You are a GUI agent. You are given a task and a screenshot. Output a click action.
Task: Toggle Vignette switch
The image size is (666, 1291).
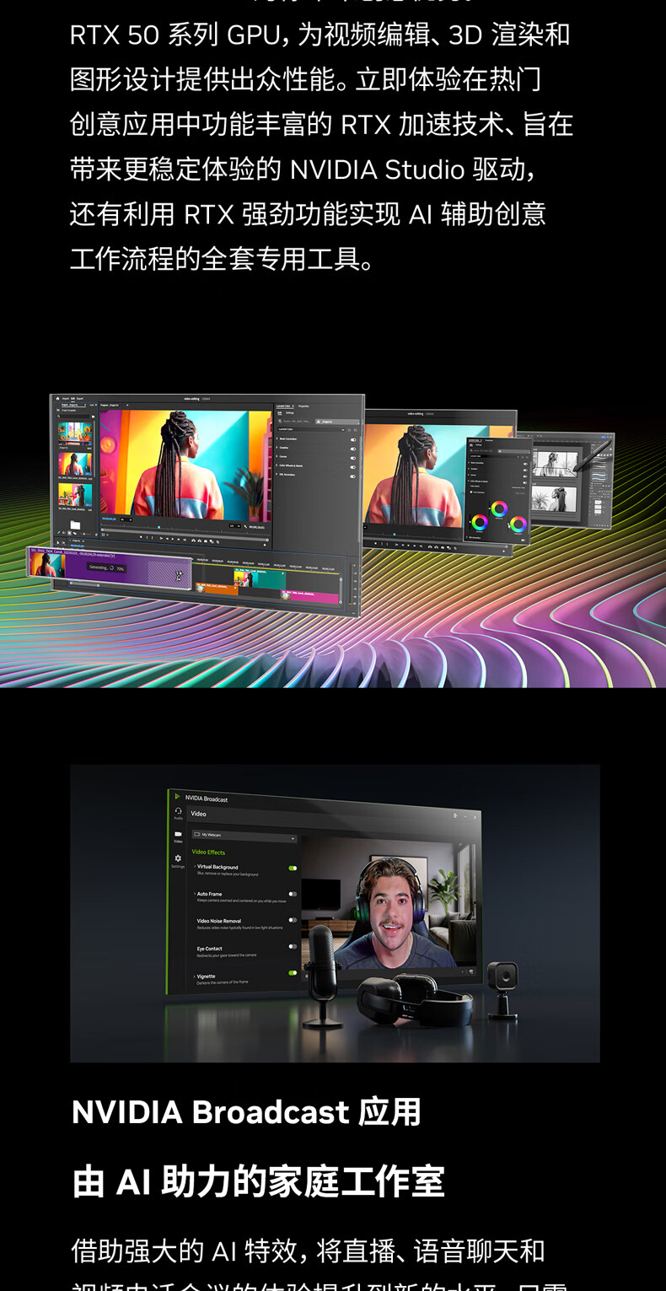(x=293, y=972)
